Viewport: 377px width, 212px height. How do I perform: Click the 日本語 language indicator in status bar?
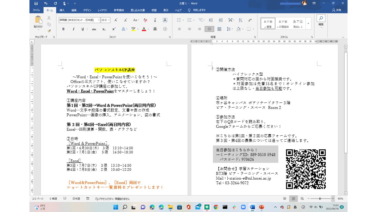(x=76, y=199)
